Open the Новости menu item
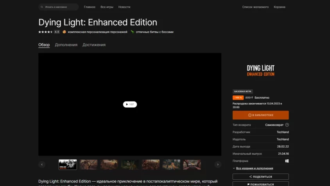Viewport: 330px width, 186px height. pyautogui.click(x=124, y=7)
